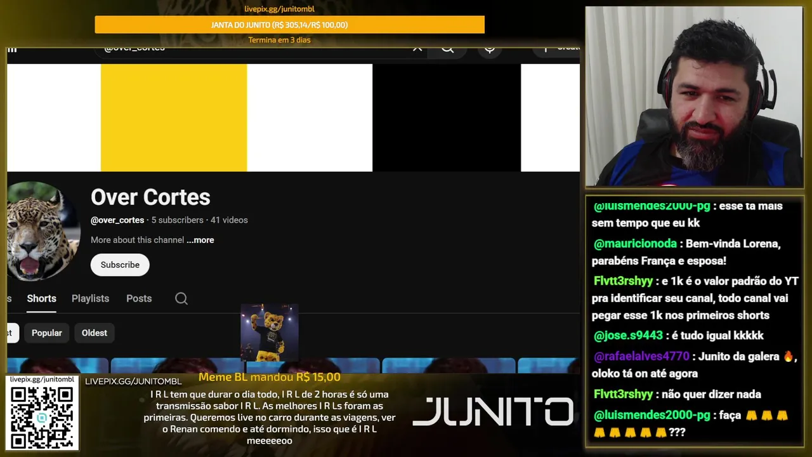Click the Over Cortes channel title

pos(150,197)
